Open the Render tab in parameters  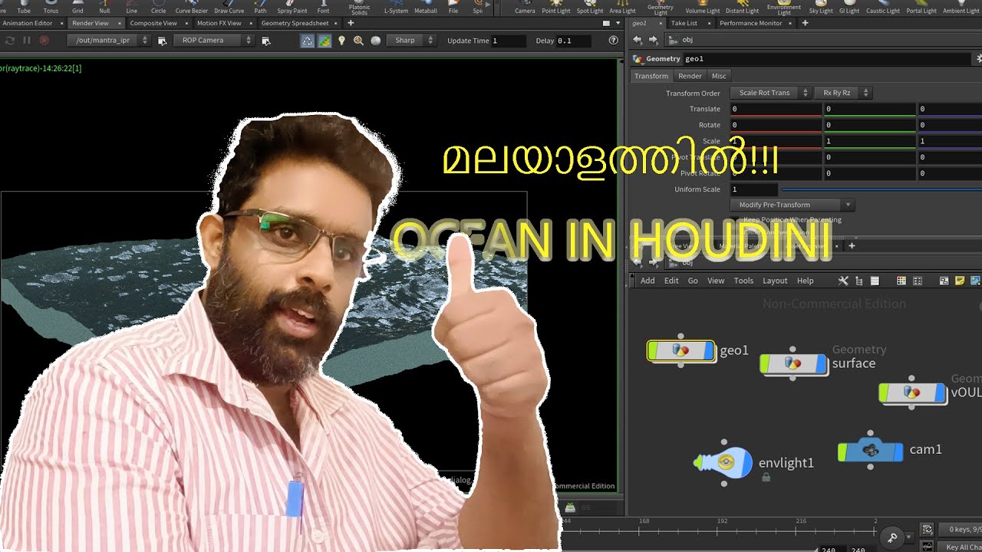(690, 76)
